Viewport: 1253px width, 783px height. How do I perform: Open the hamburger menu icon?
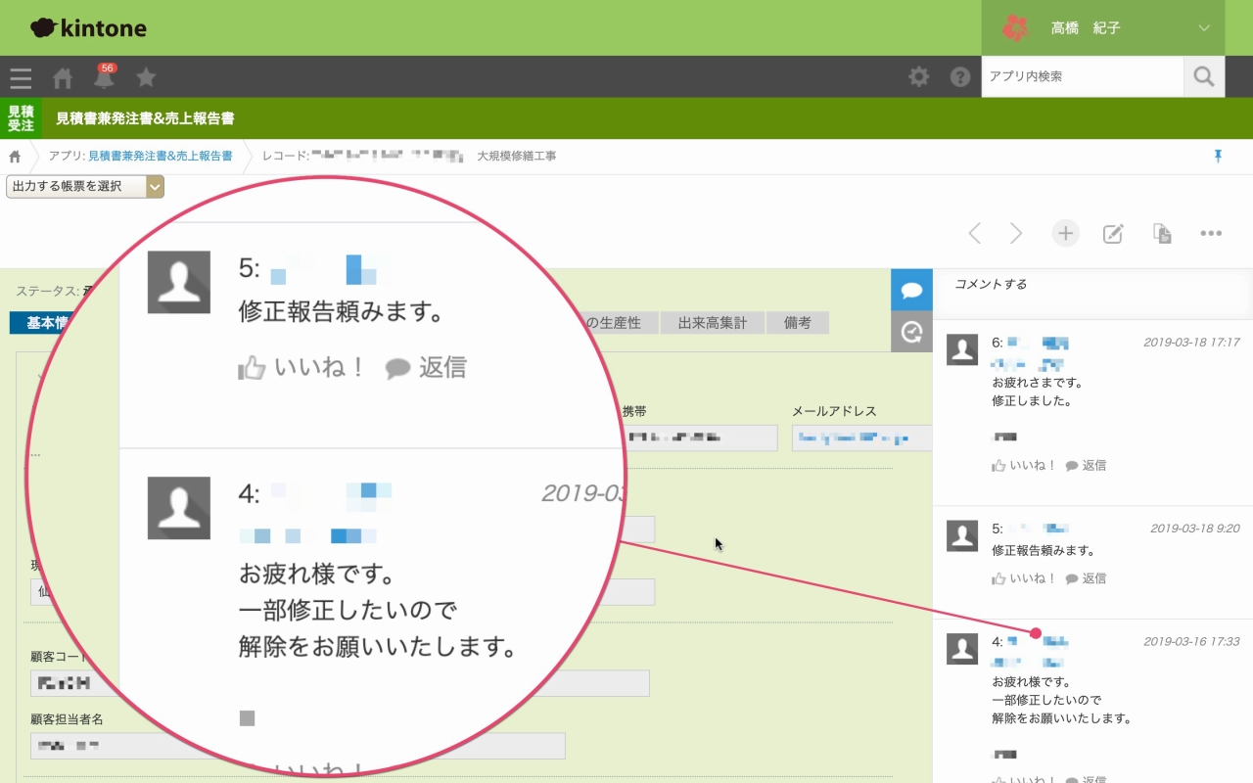21,77
